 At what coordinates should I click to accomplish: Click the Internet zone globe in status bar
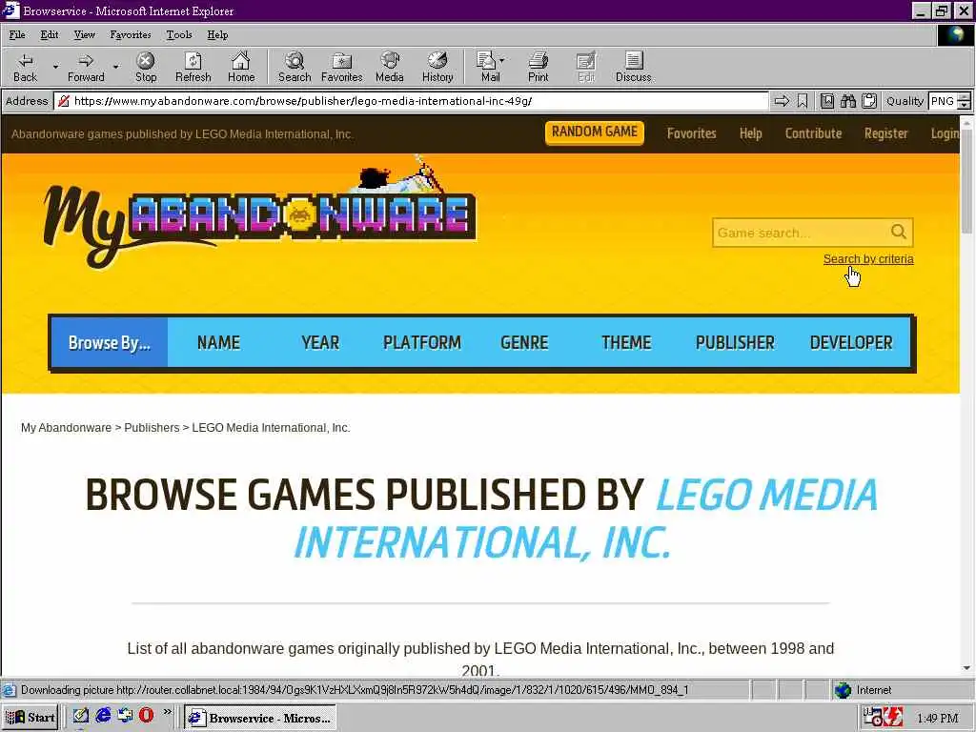[x=843, y=690]
